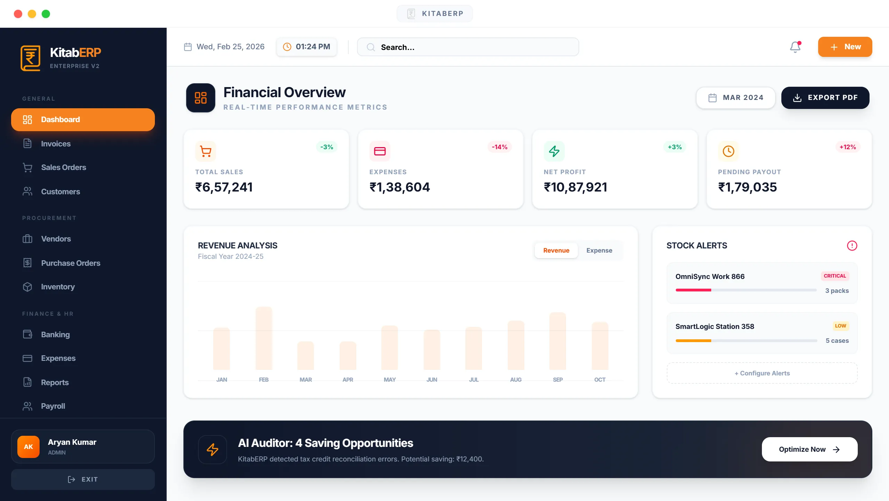The width and height of the screenshot is (889, 501).
Task: Click the OmniSync Work 866 stock progress bar
Action: [x=745, y=290]
